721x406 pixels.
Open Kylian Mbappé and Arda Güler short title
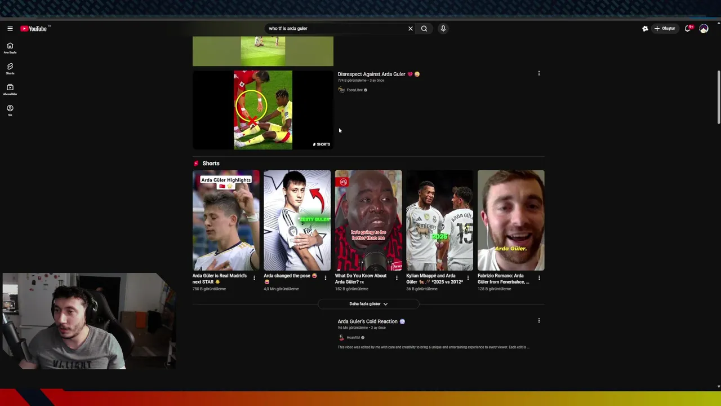click(x=434, y=279)
